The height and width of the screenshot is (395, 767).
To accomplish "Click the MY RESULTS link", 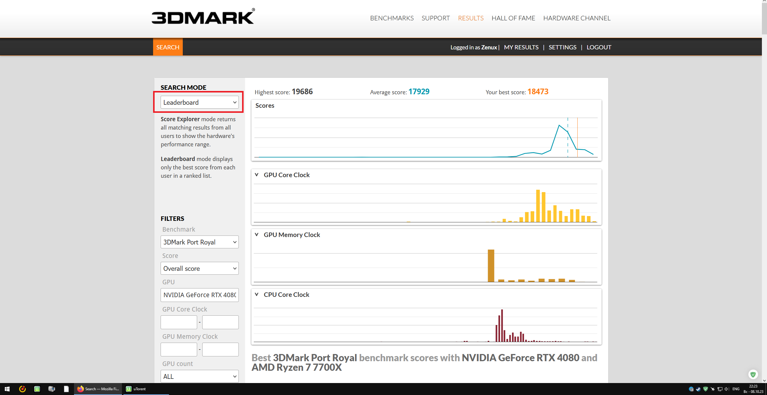I will [x=521, y=47].
